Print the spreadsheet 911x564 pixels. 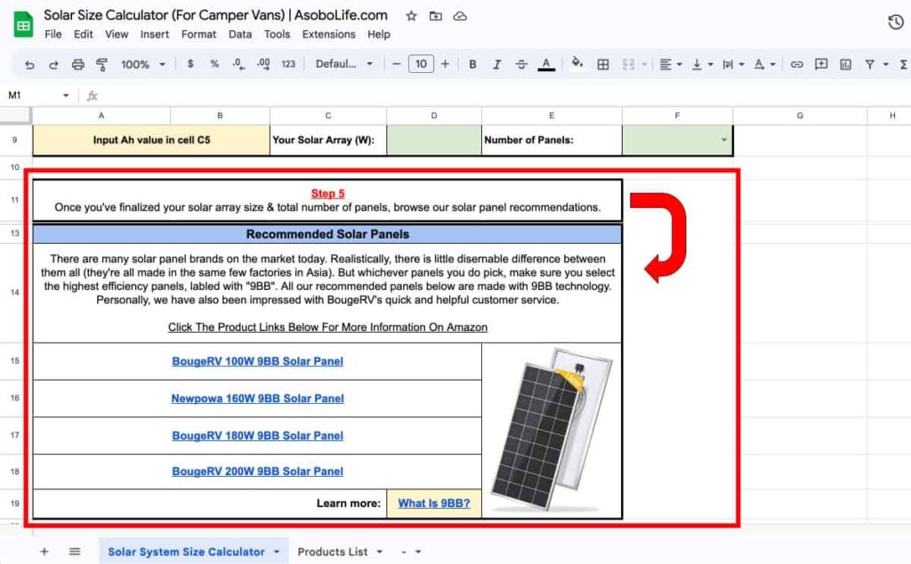coord(78,64)
